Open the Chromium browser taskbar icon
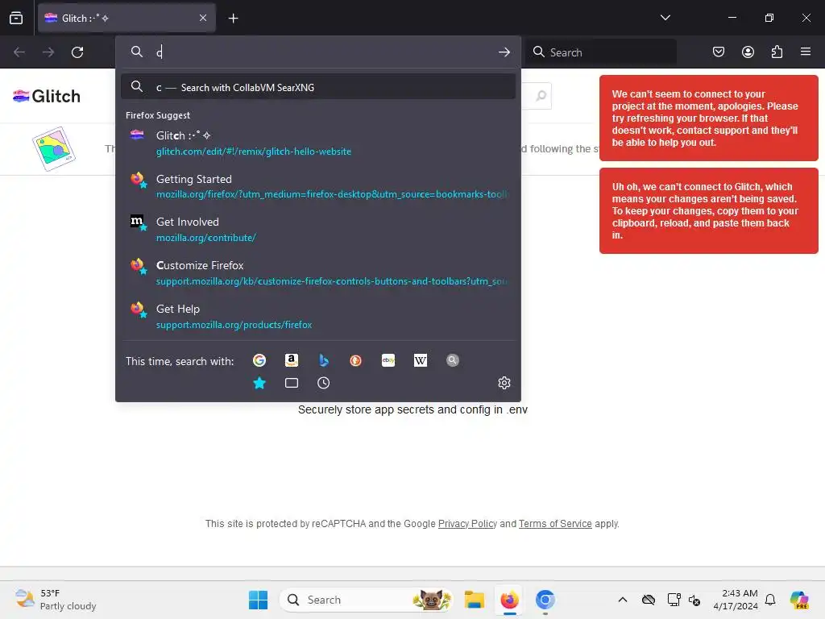Screen dimensions: 825x619 [545, 600]
